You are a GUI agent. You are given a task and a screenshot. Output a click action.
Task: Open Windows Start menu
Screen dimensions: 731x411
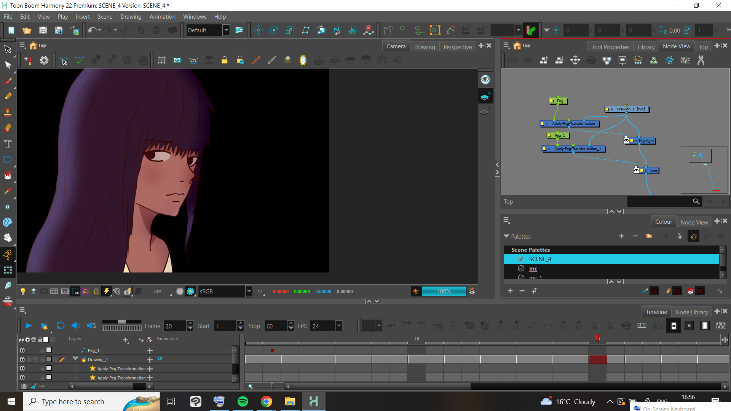(11, 401)
